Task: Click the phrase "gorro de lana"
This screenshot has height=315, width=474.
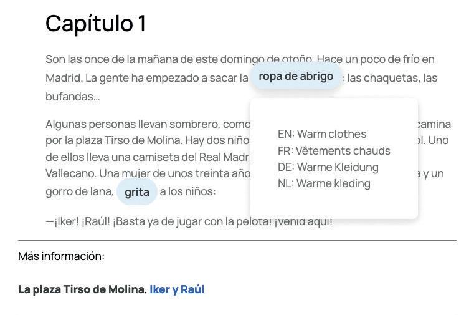Action: 79,191
